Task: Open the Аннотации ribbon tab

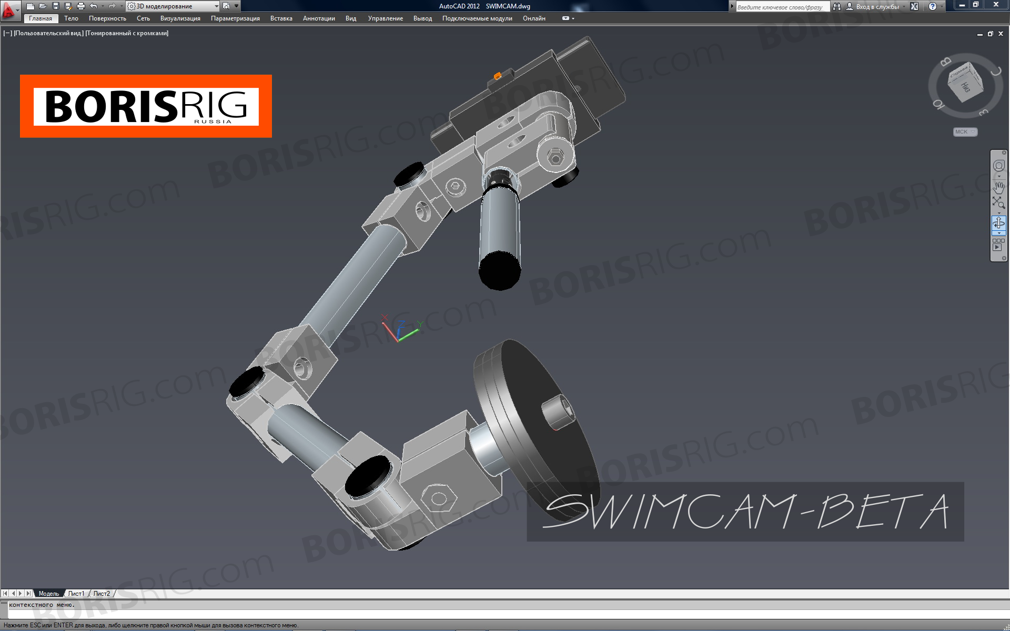Action: (319, 18)
